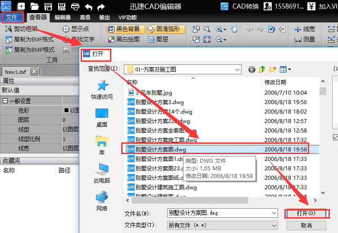The width and height of the screenshot is (338, 233).
Task: Switch to the VIP功能 tab
Action: (128, 17)
